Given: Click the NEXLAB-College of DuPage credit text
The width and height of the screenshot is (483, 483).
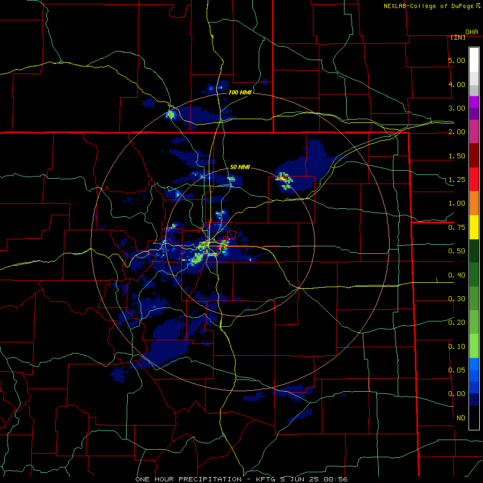Looking at the screenshot, I should (x=429, y=6).
